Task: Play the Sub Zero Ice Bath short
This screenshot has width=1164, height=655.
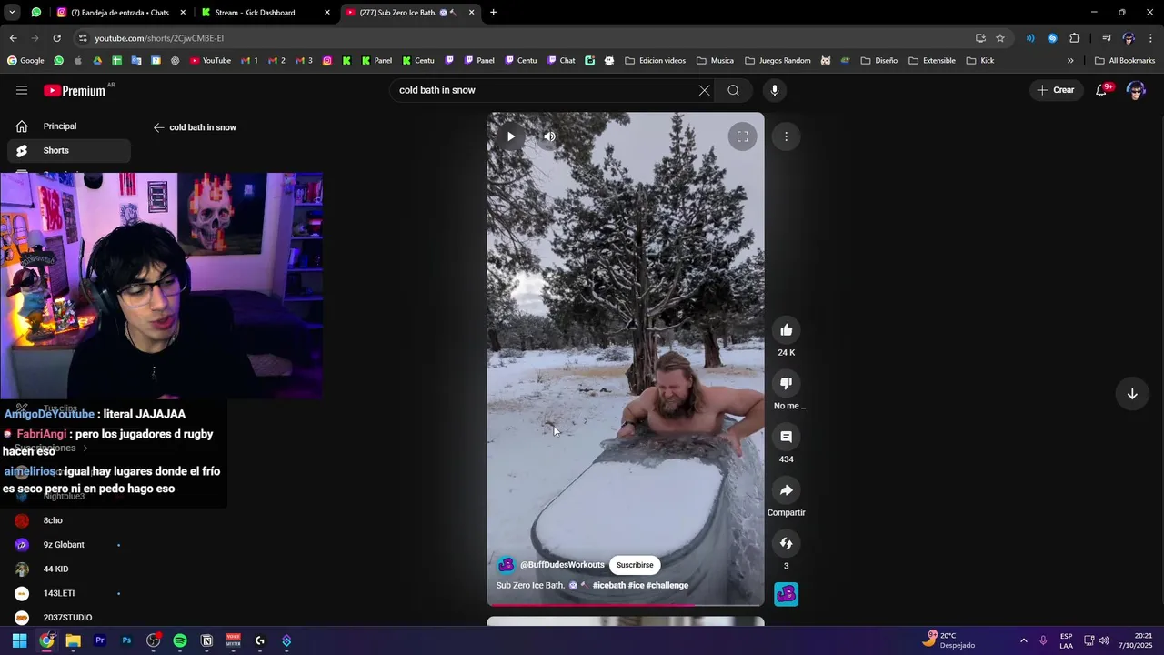Action: [x=511, y=136]
